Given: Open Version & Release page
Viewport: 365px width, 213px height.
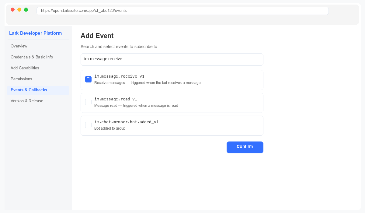Looking at the screenshot, I should click(38, 101).
